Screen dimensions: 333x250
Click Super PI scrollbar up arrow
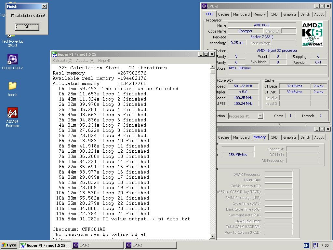tap(213, 66)
